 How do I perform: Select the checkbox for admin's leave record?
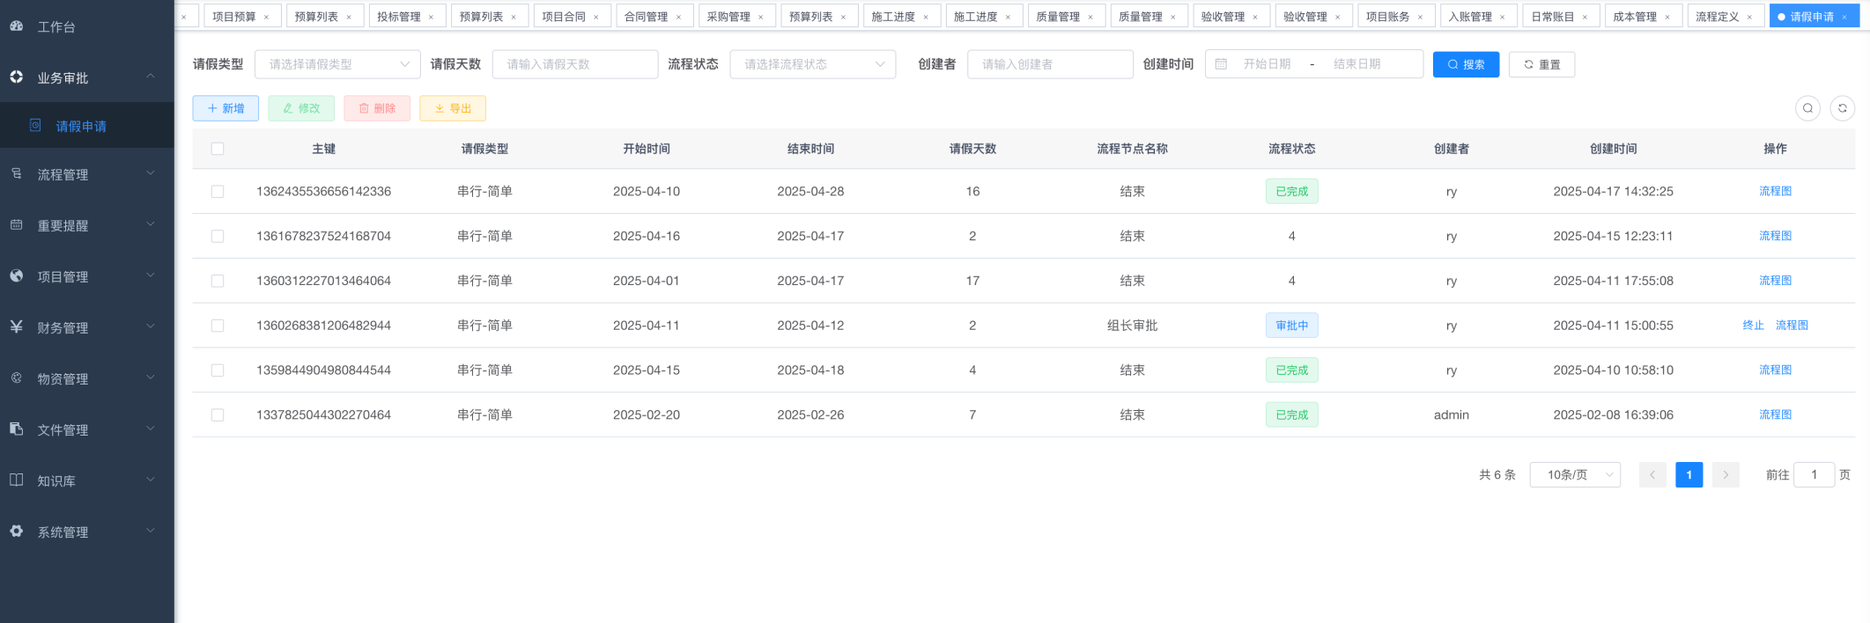pyautogui.click(x=218, y=415)
